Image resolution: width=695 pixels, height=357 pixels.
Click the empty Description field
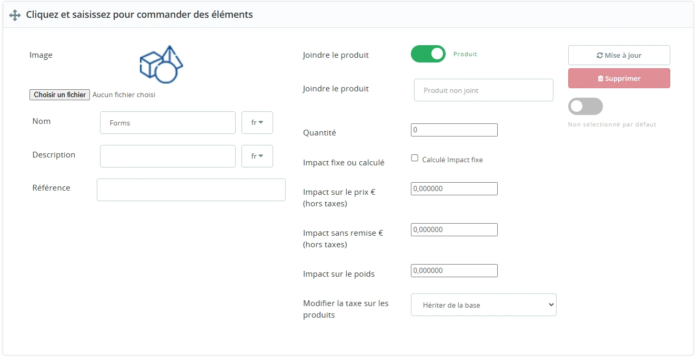coord(167,156)
